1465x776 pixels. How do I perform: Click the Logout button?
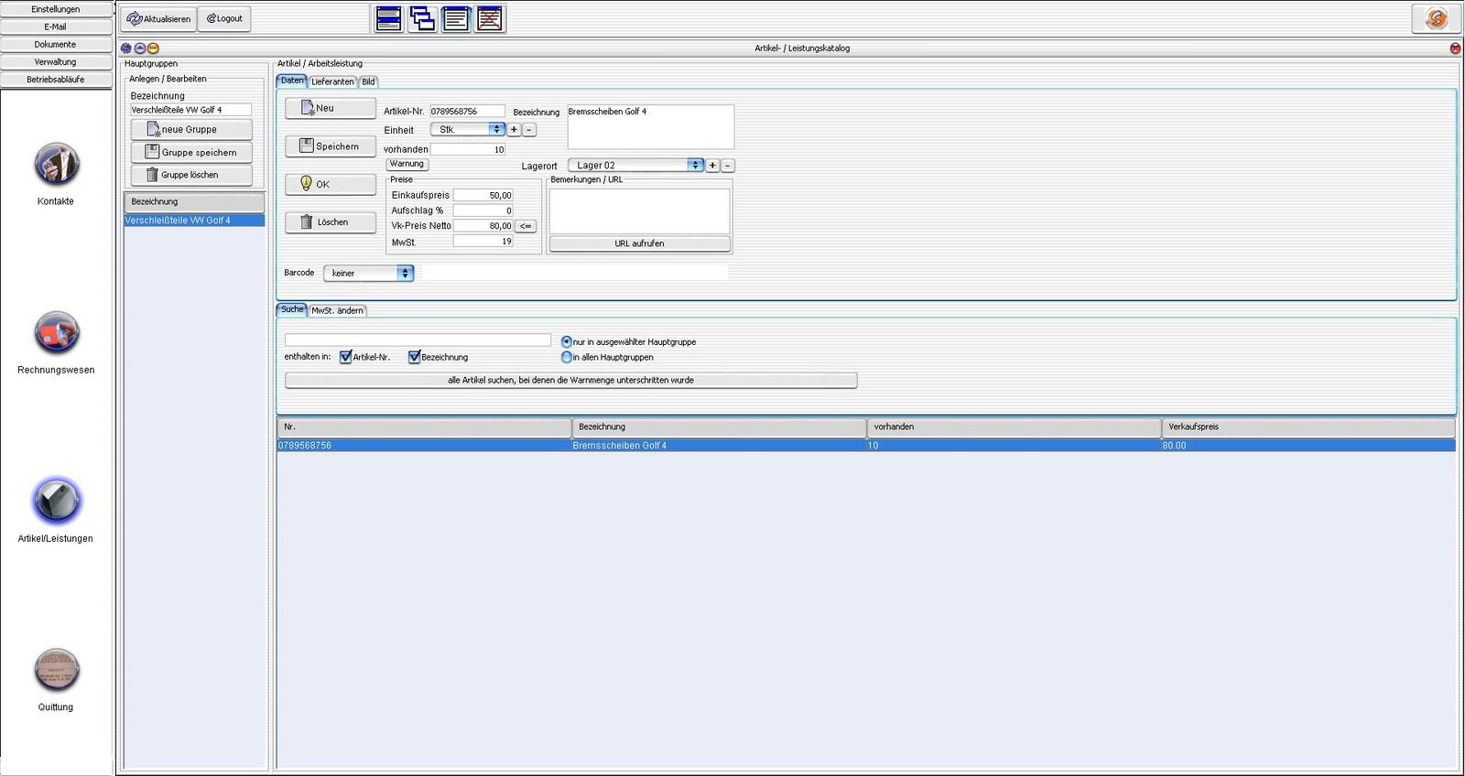click(x=224, y=19)
